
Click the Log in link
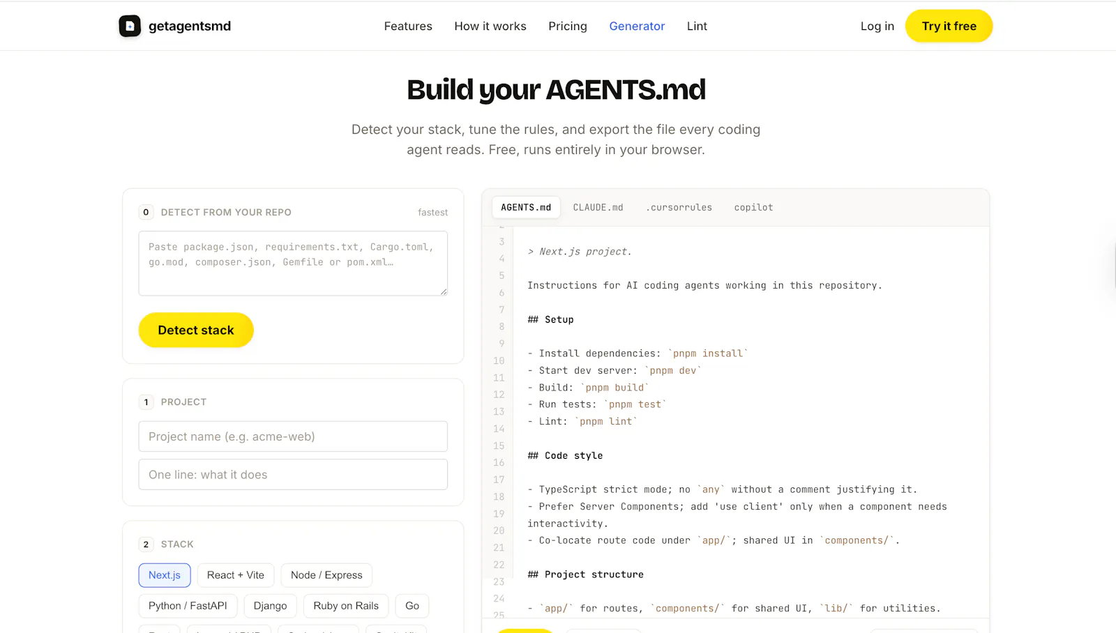877,26
